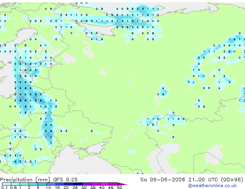Open the weatheronline.co.uk copyright link
This screenshot has width=245, height=189.
[213, 186]
